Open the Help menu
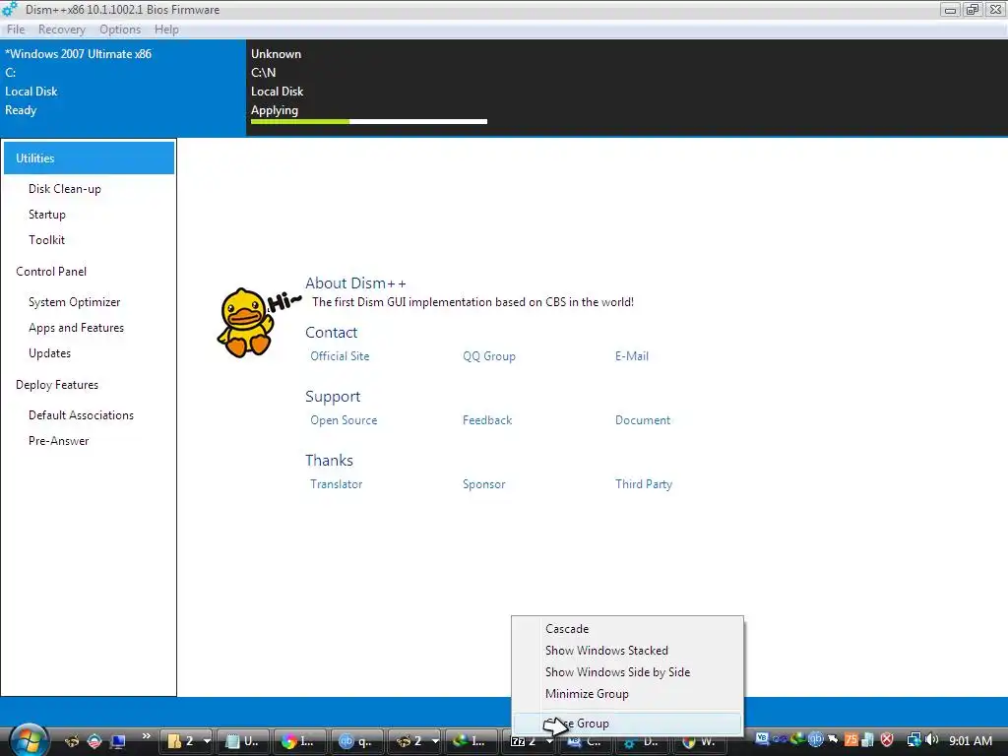1008x756 pixels. point(166,30)
